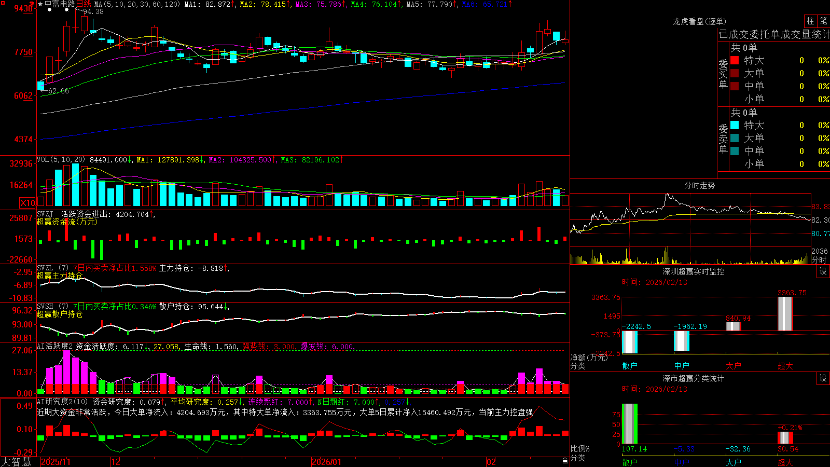
Task: Click the MA2: 78.415 value
Action: click(263, 4)
